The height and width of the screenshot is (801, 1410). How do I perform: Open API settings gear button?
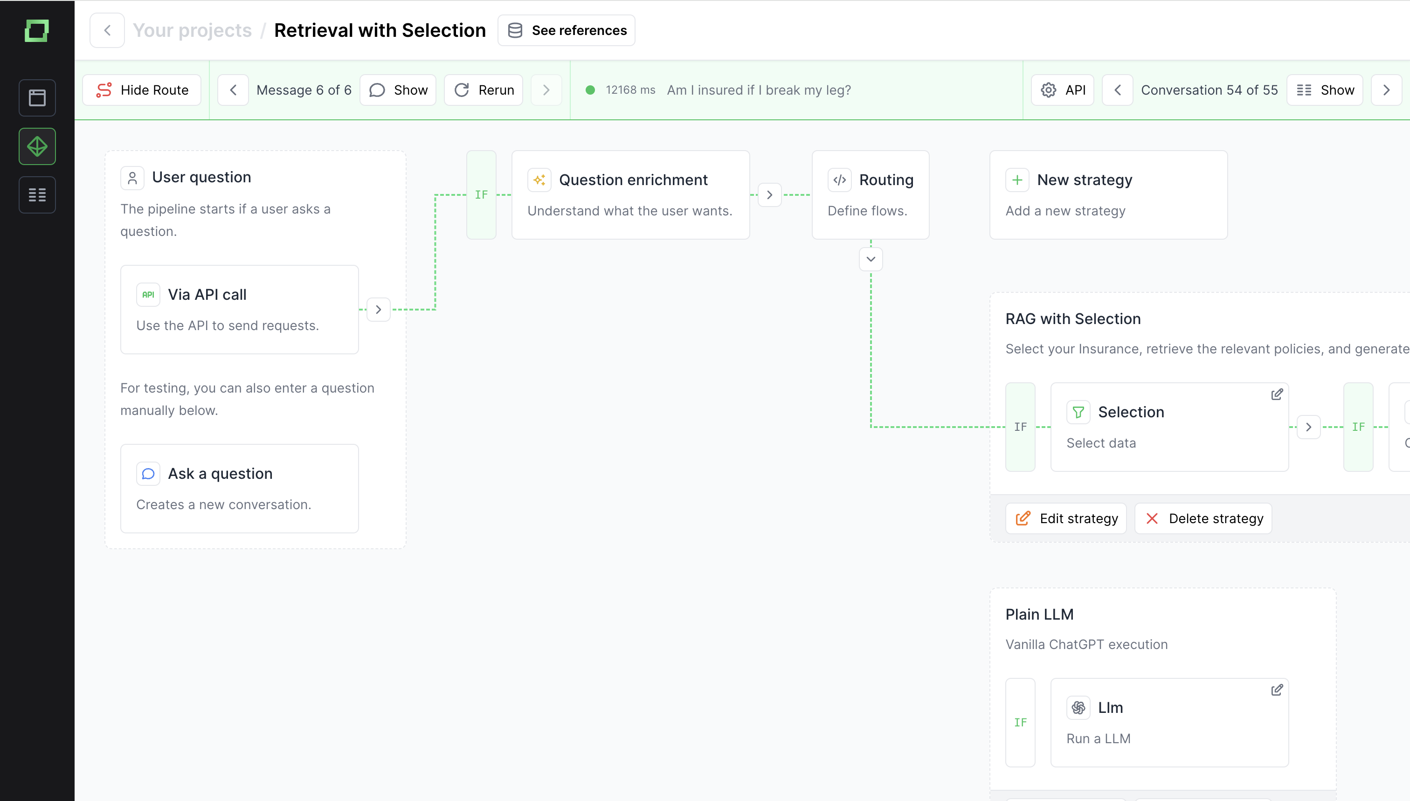1062,90
